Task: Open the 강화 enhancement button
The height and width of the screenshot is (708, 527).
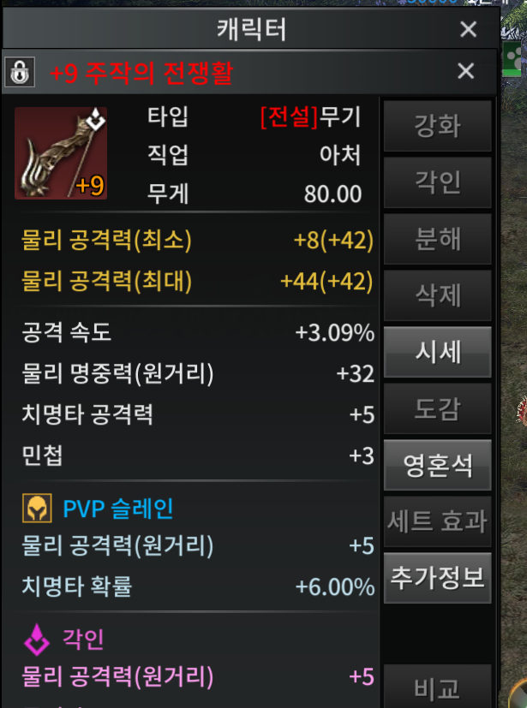Action: (x=438, y=126)
